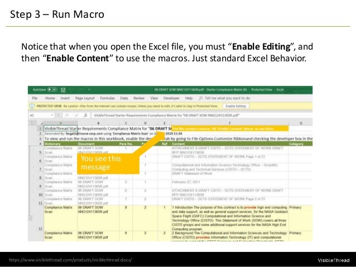Select row 12 header
Viewport: 356px width, 267px height.
click(x=40, y=218)
